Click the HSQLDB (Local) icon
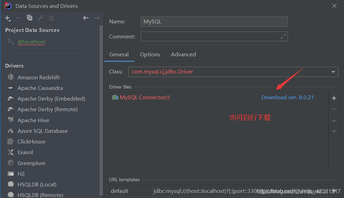Image resolution: width=344 pixels, height=198 pixels. click(11, 184)
